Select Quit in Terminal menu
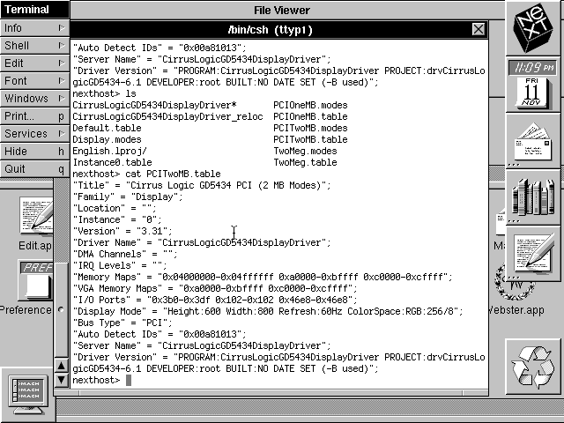 pyautogui.click(x=34, y=169)
